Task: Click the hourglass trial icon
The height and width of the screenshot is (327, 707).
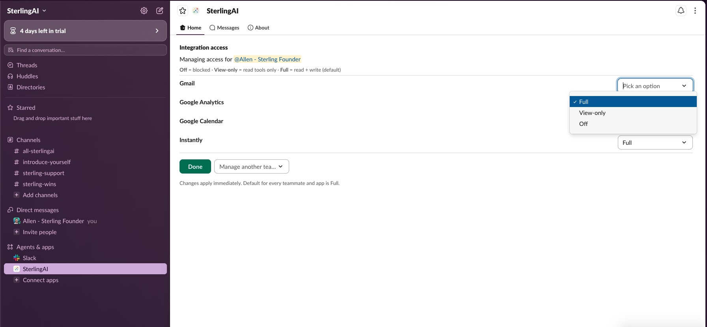Action: 13,31
